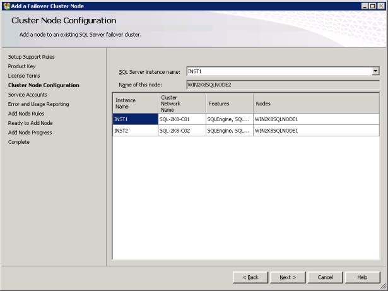Click the installer icon in title bar
The image size is (388, 291).
[6, 5]
